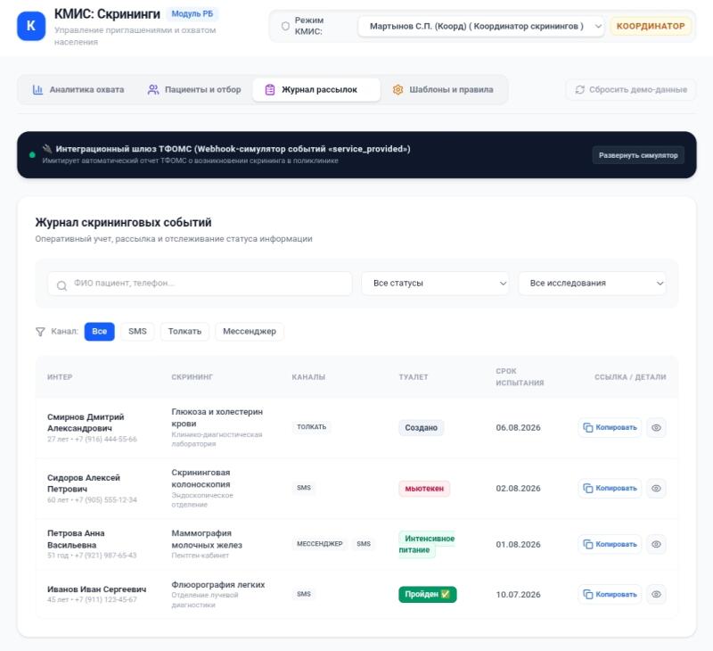Click the gear icon of Шаблоны и правила
The image size is (713, 651).
pyautogui.click(x=397, y=89)
